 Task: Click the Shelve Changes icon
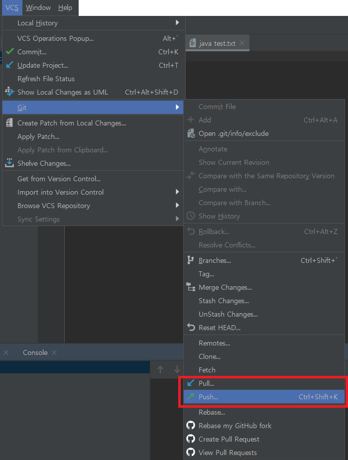[9, 163]
